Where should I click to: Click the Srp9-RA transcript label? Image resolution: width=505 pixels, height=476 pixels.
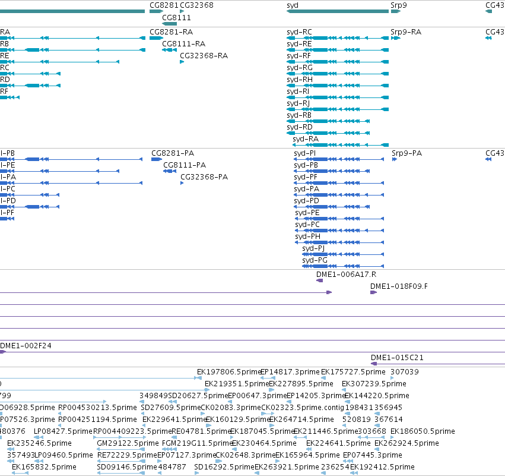click(406, 32)
